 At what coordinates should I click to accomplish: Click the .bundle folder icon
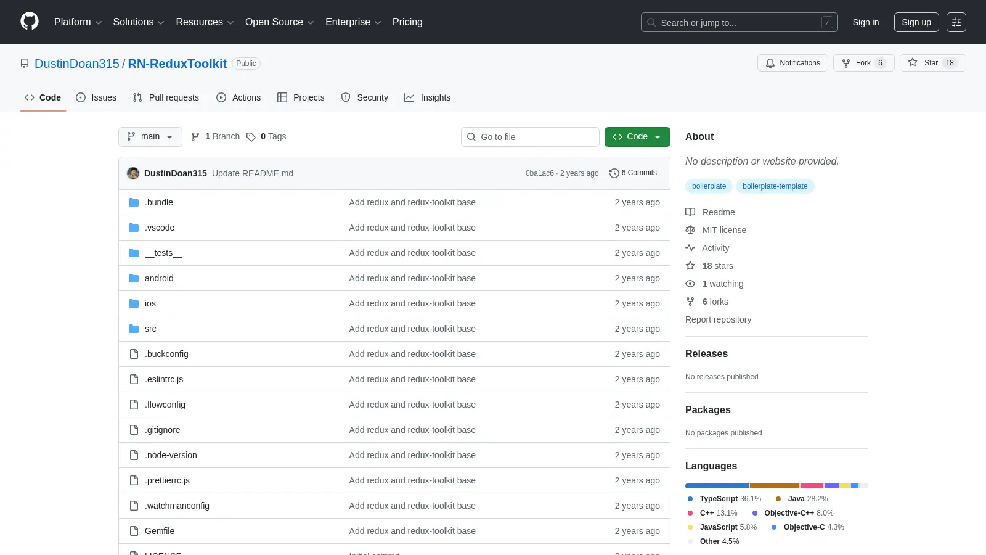[134, 202]
